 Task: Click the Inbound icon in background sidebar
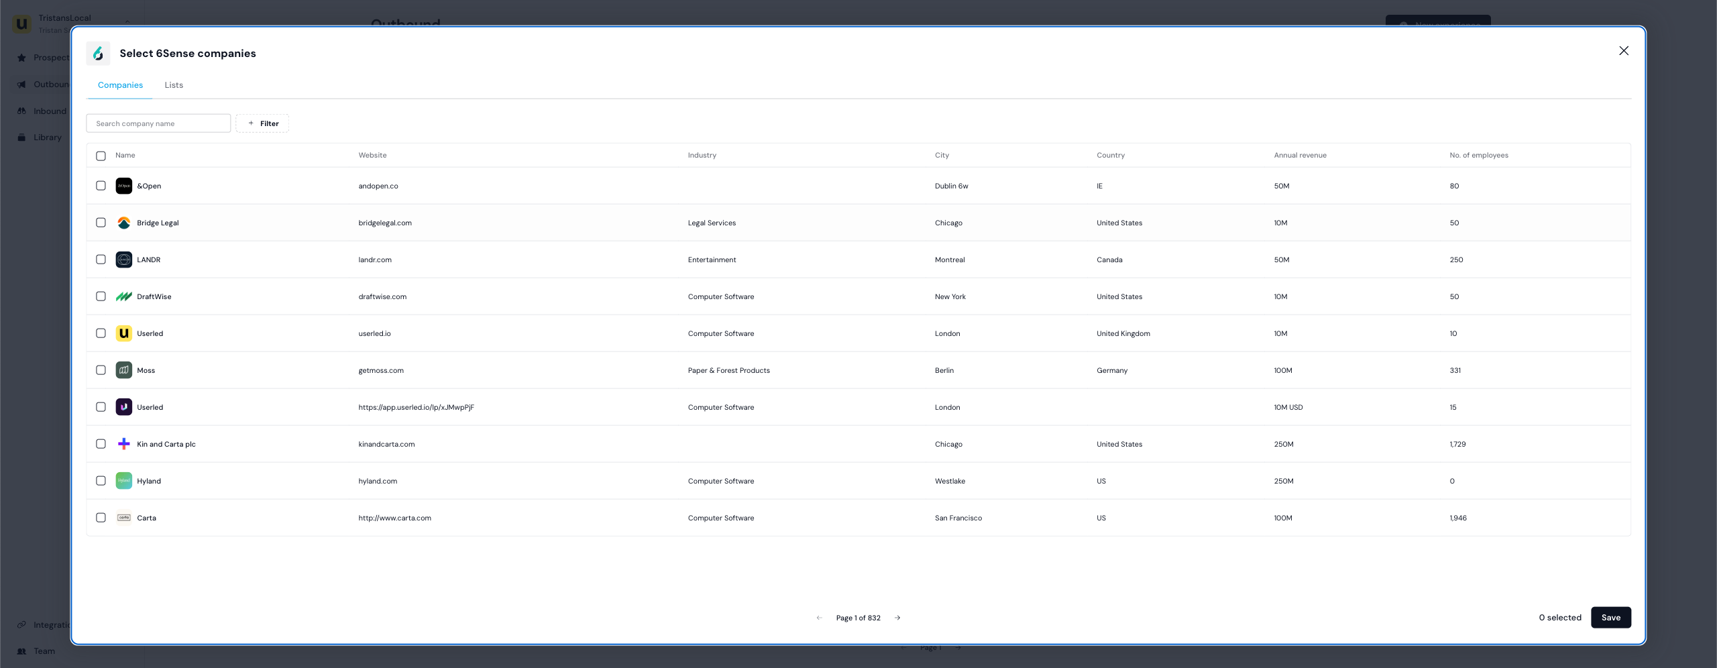click(x=21, y=111)
